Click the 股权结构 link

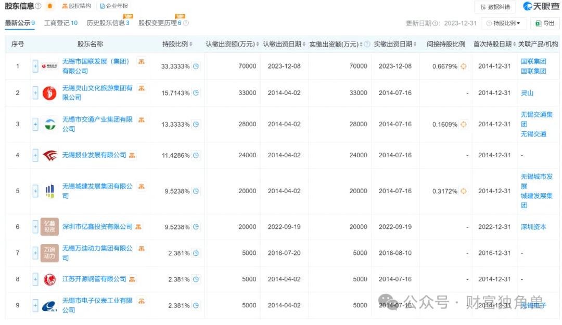click(x=76, y=6)
